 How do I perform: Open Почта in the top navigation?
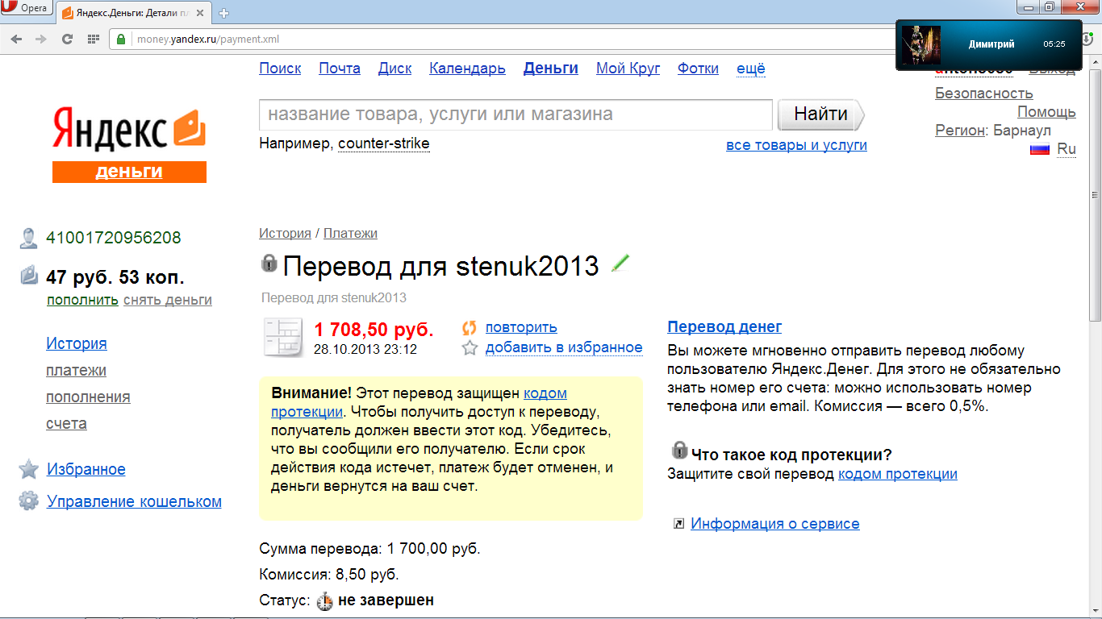[340, 69]
